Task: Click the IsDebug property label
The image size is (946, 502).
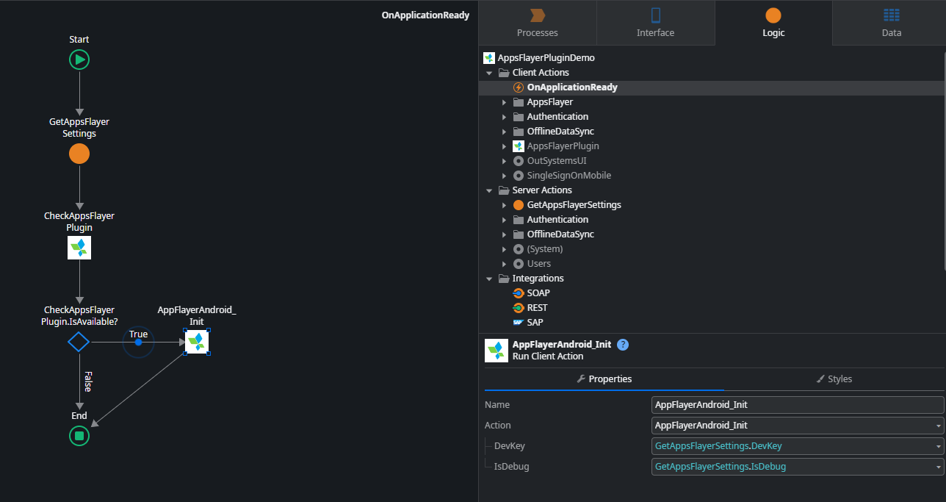Action: 511,467
